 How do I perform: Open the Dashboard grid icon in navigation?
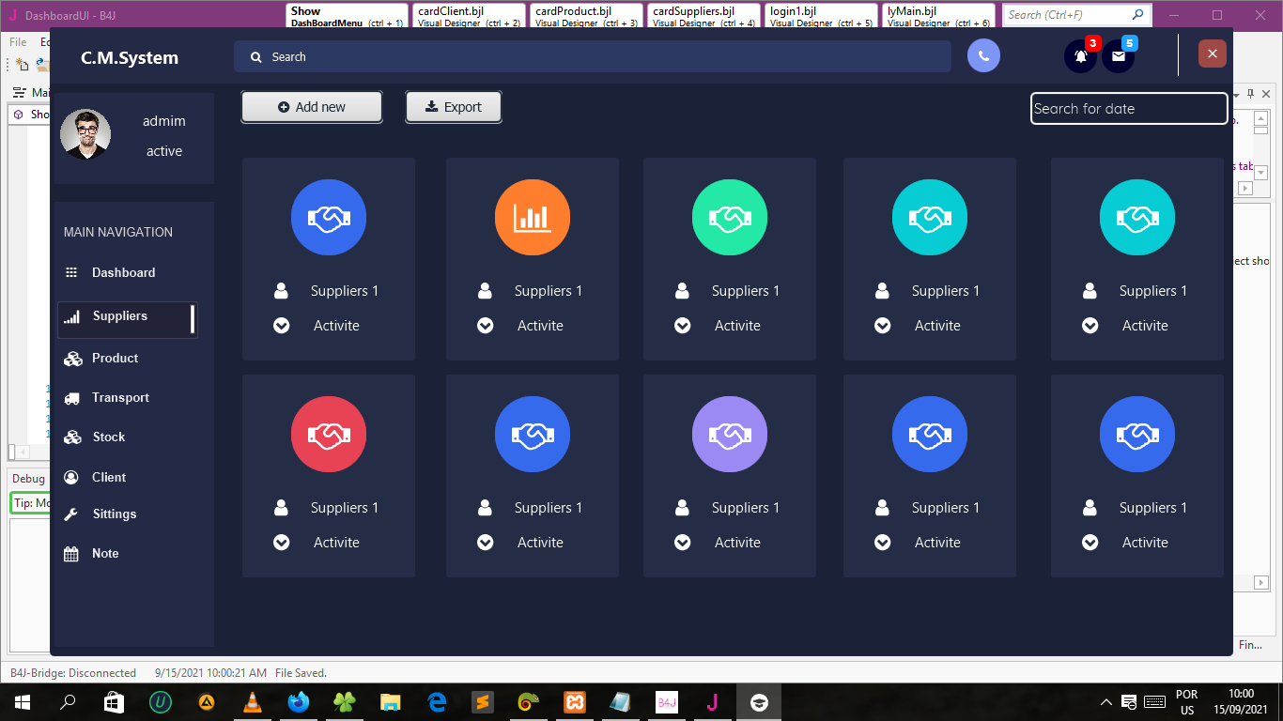(71, 272)
